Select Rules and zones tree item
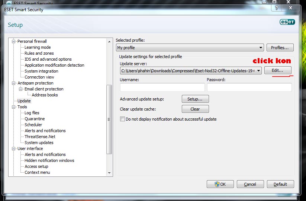This screenshot has width=306, height=201. click(39, 53)
